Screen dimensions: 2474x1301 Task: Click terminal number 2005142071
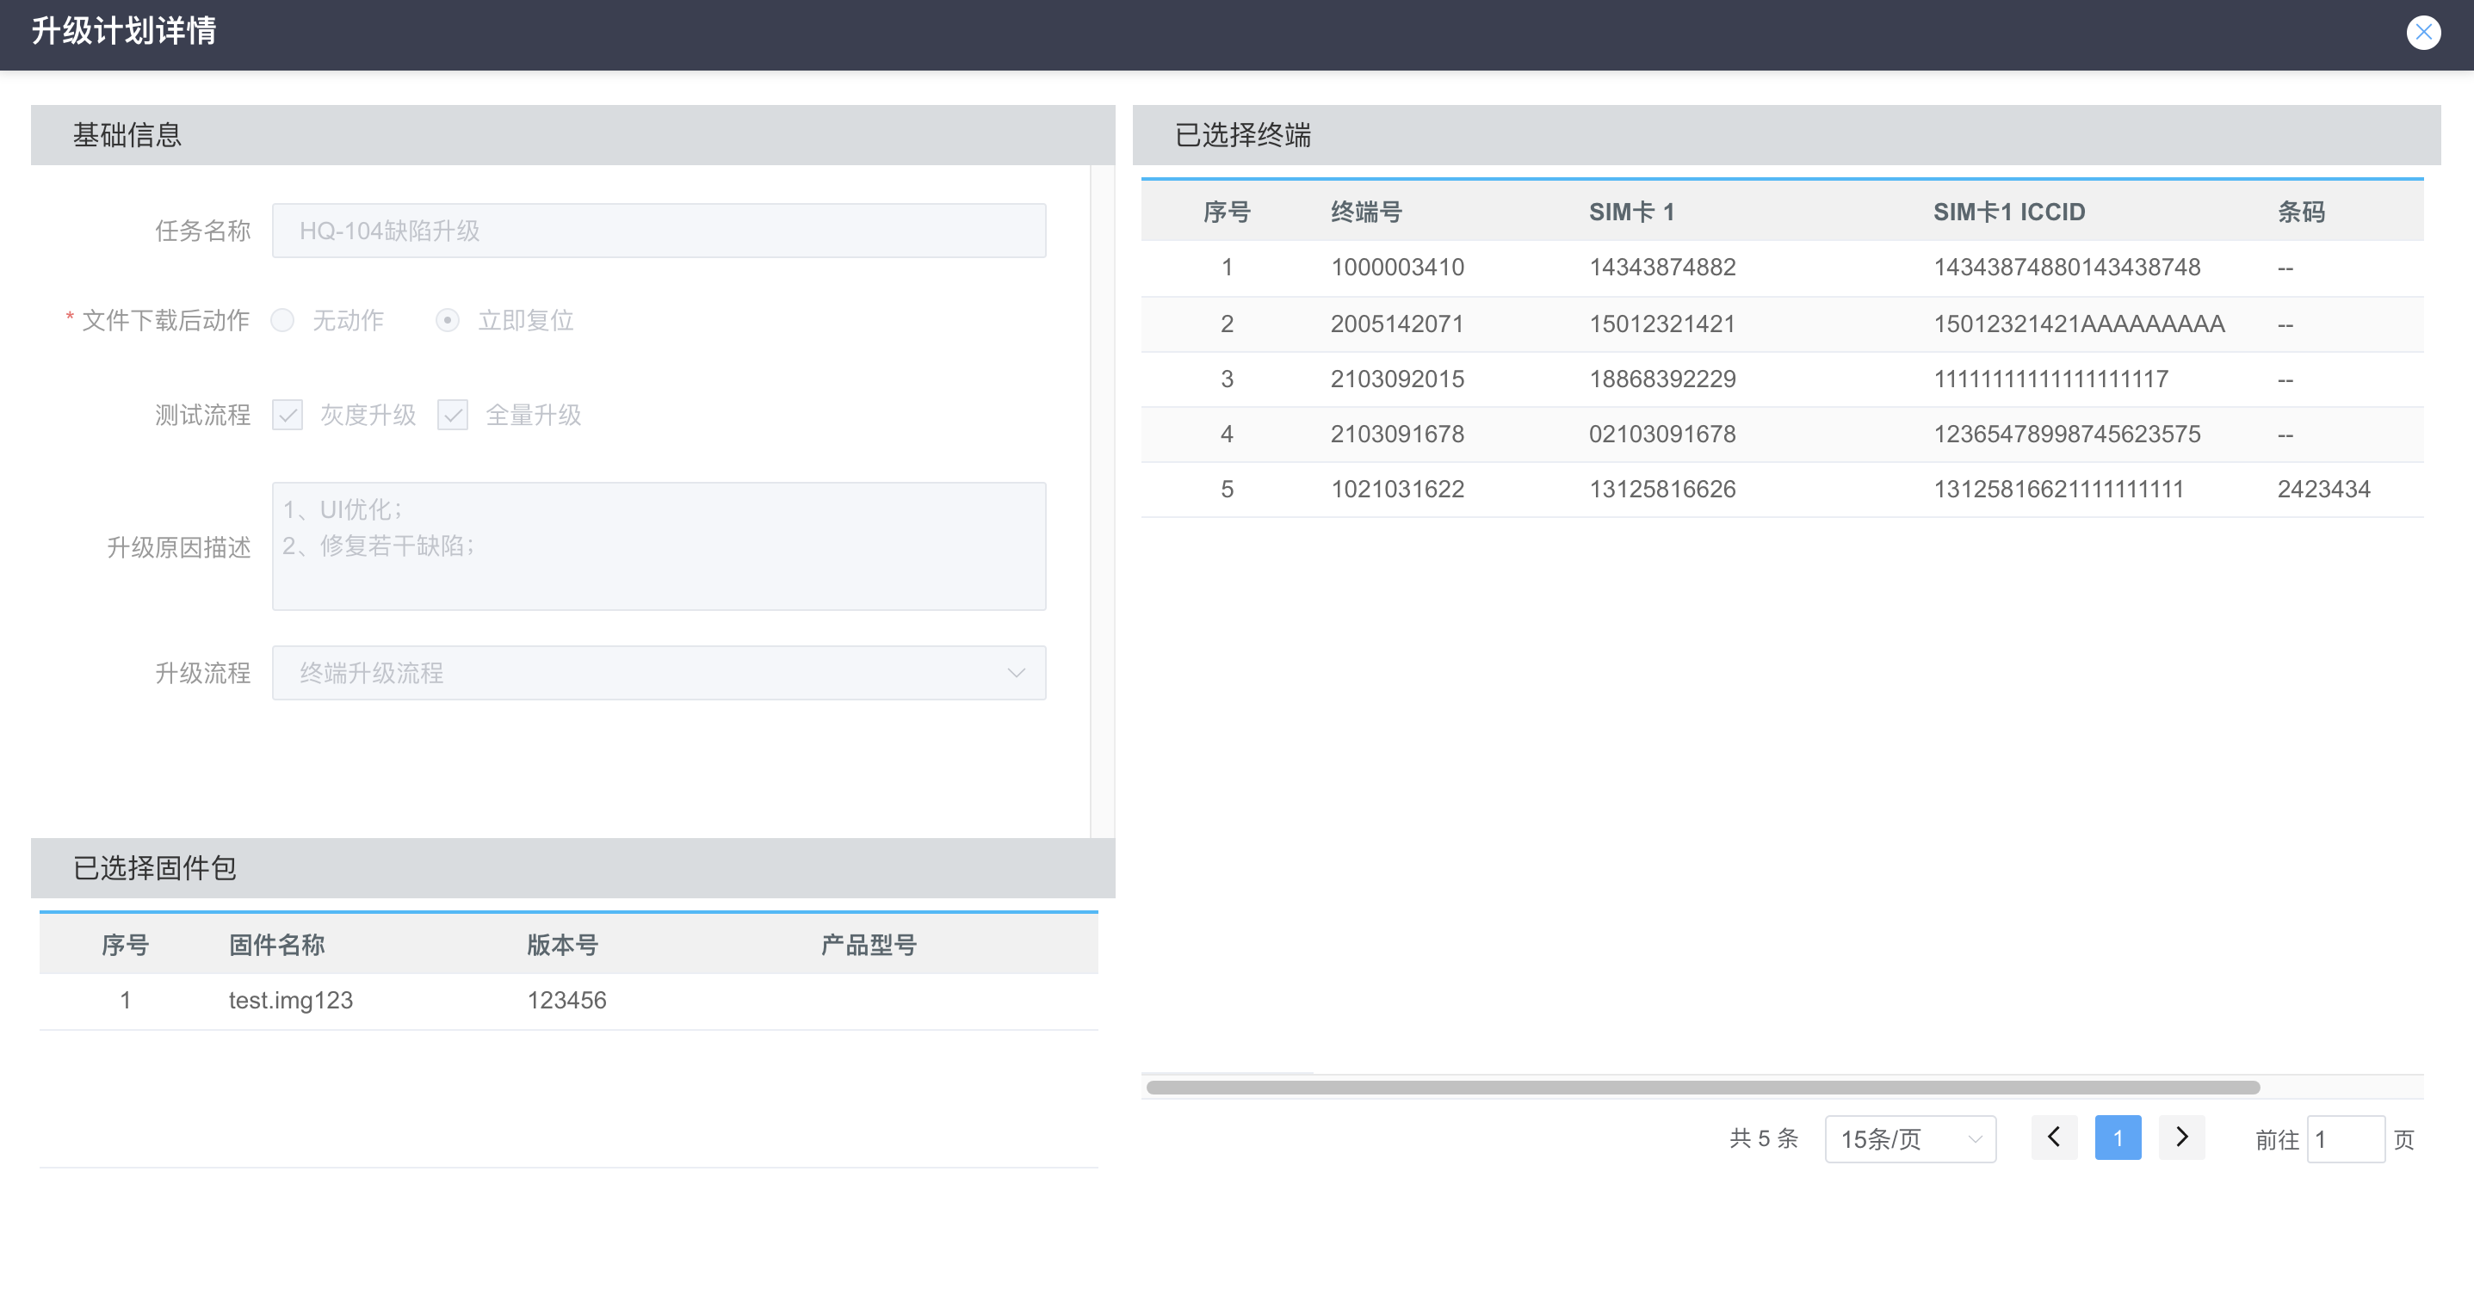1397,324
